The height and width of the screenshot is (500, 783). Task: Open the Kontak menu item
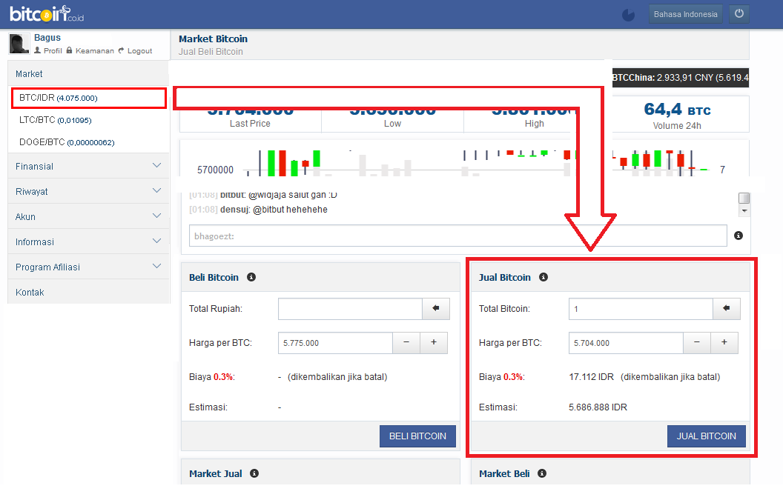tap(89, 292)
